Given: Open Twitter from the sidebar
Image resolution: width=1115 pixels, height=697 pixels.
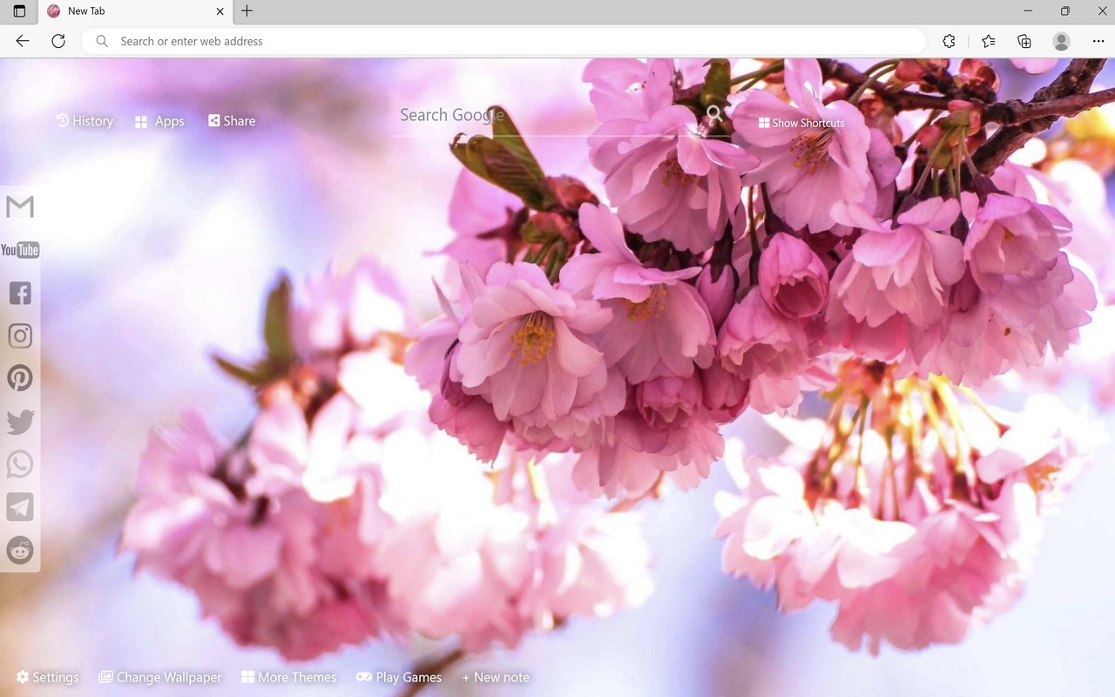Looking at the screenshot, I should [20, 422].
